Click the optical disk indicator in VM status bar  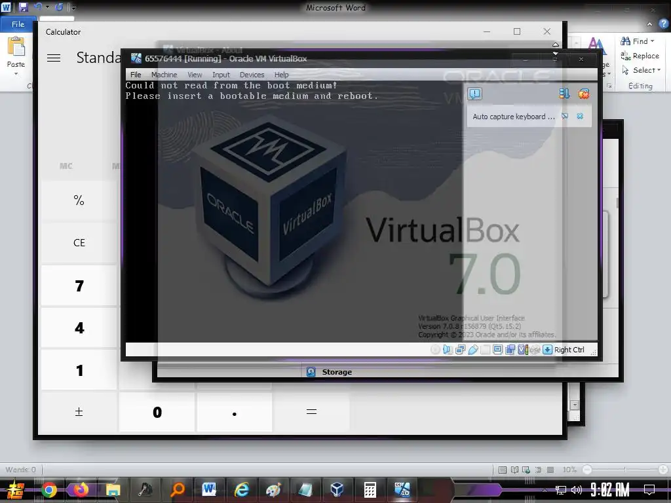click(x=435, y=350)
